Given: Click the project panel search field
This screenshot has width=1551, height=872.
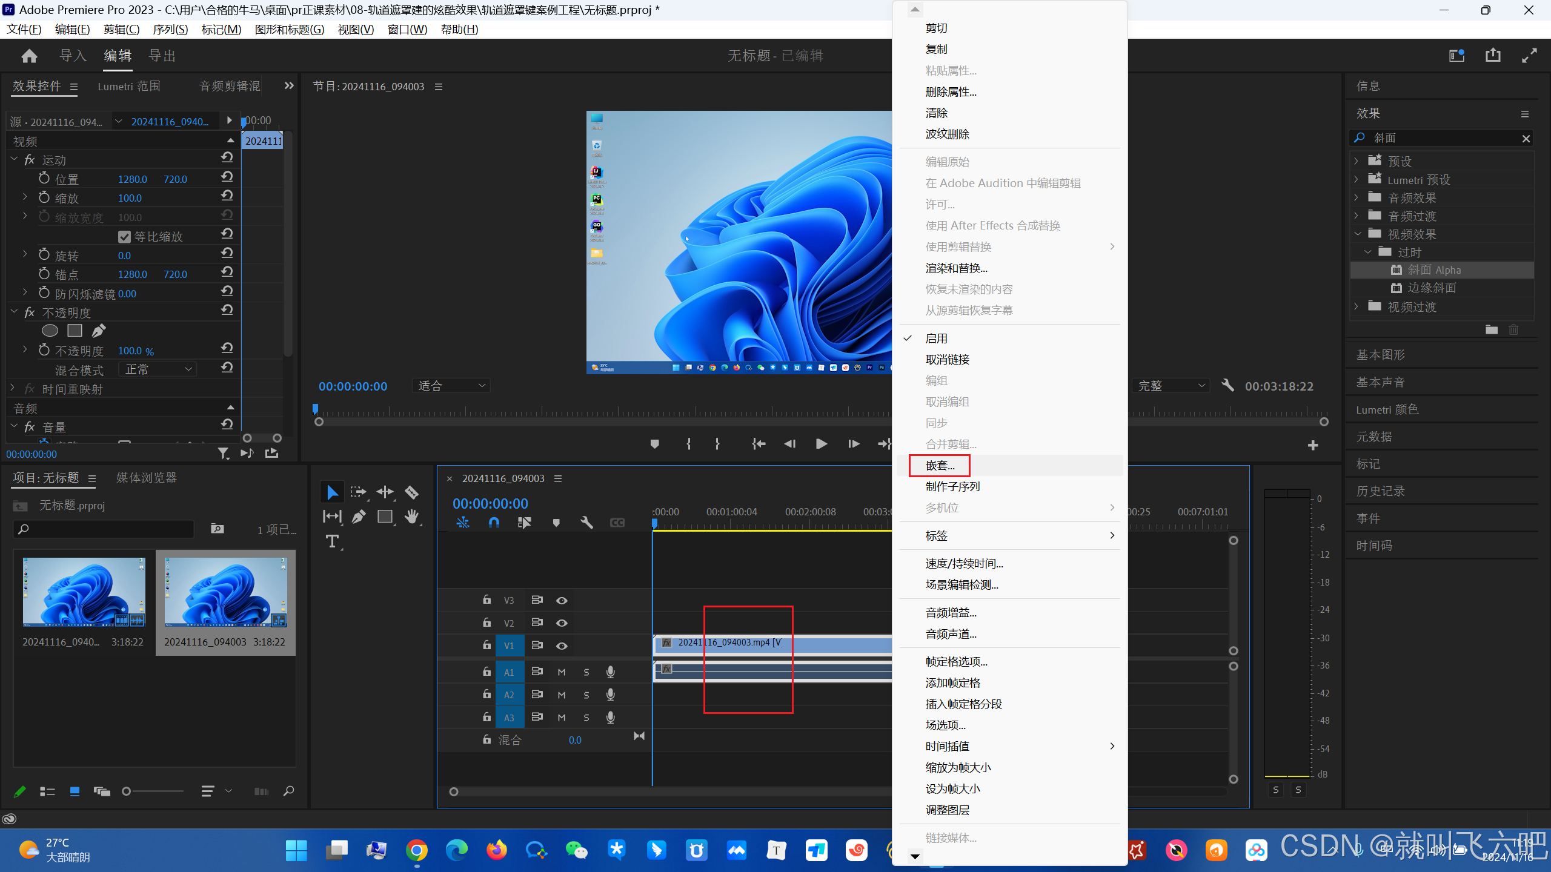Looking at the screenshot, I should click(x=104, y=529).
